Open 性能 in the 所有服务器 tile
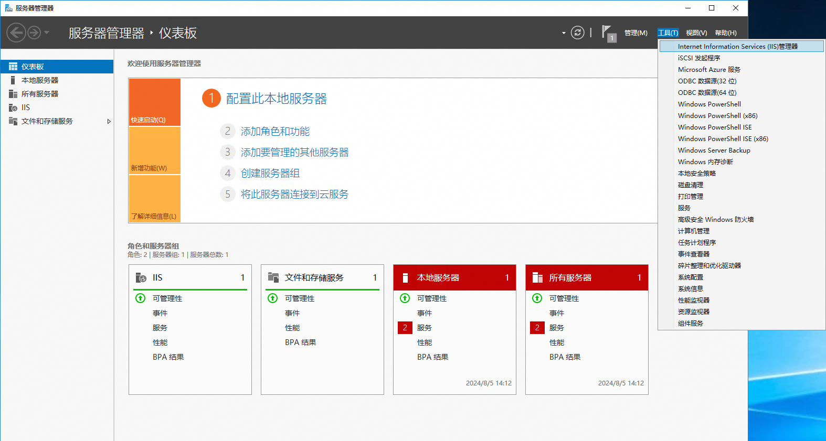The width and height of the screenshot is (826, 441). (x=557, y=342)
